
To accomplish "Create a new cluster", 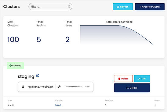I will pos(150,7).
